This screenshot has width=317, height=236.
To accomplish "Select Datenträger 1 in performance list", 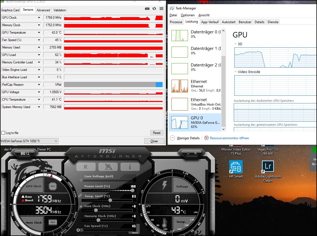I will (x=195, y=52).
